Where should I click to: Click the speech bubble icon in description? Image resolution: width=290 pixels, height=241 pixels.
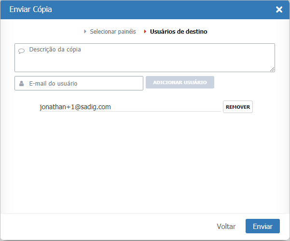tap(21, 51)
